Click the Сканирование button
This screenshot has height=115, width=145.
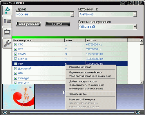coord(28,24)
